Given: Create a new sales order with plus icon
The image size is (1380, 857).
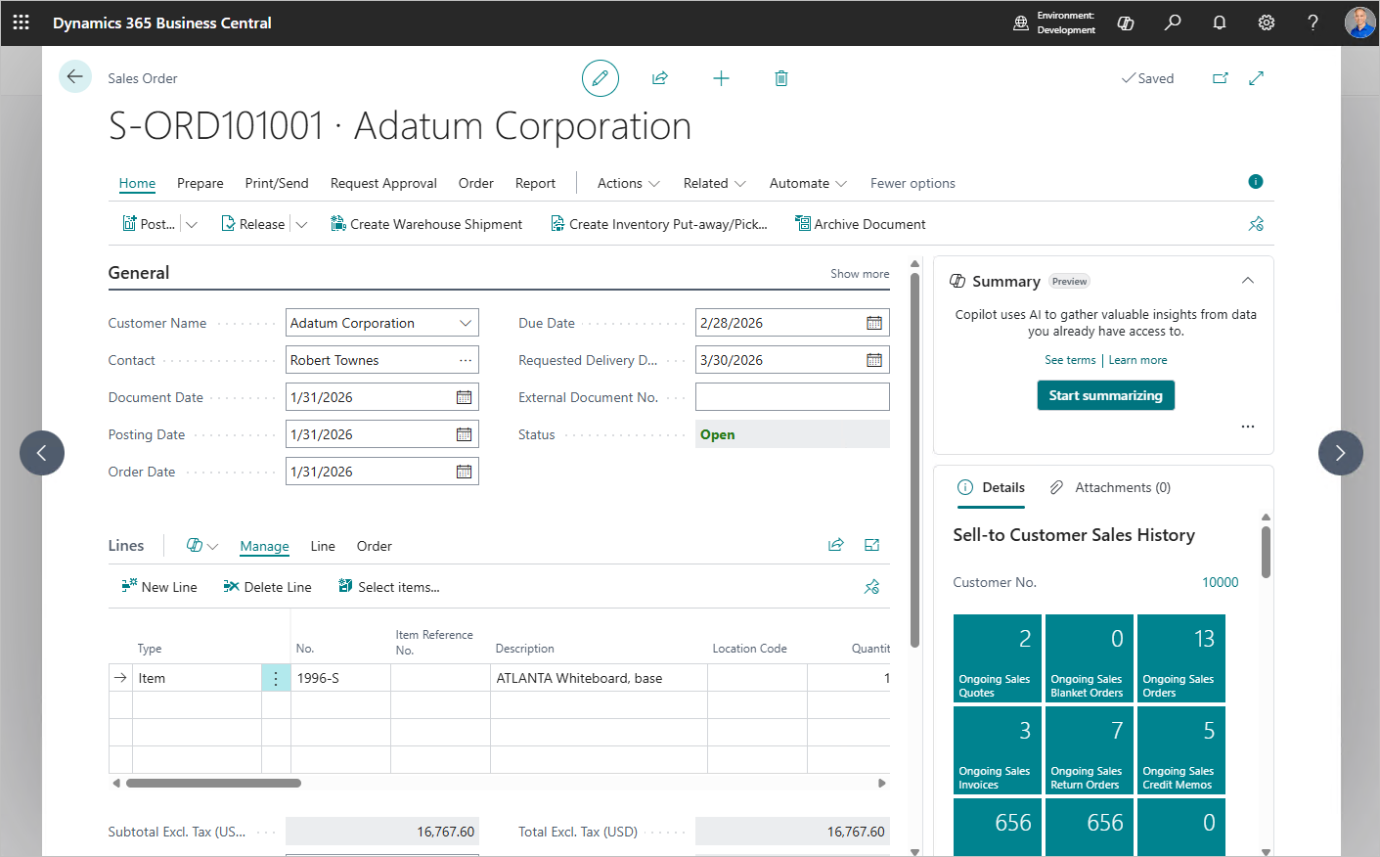Looking at the screenshot, I should coord(721,78).
